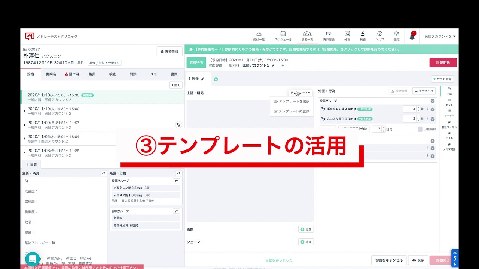Add a schema with シェーマ 追加 button

(x=306, y=242)
